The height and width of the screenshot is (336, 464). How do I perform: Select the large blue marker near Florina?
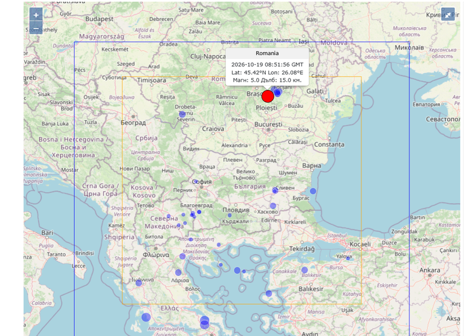pyautogui.click(x=182, y=256)
